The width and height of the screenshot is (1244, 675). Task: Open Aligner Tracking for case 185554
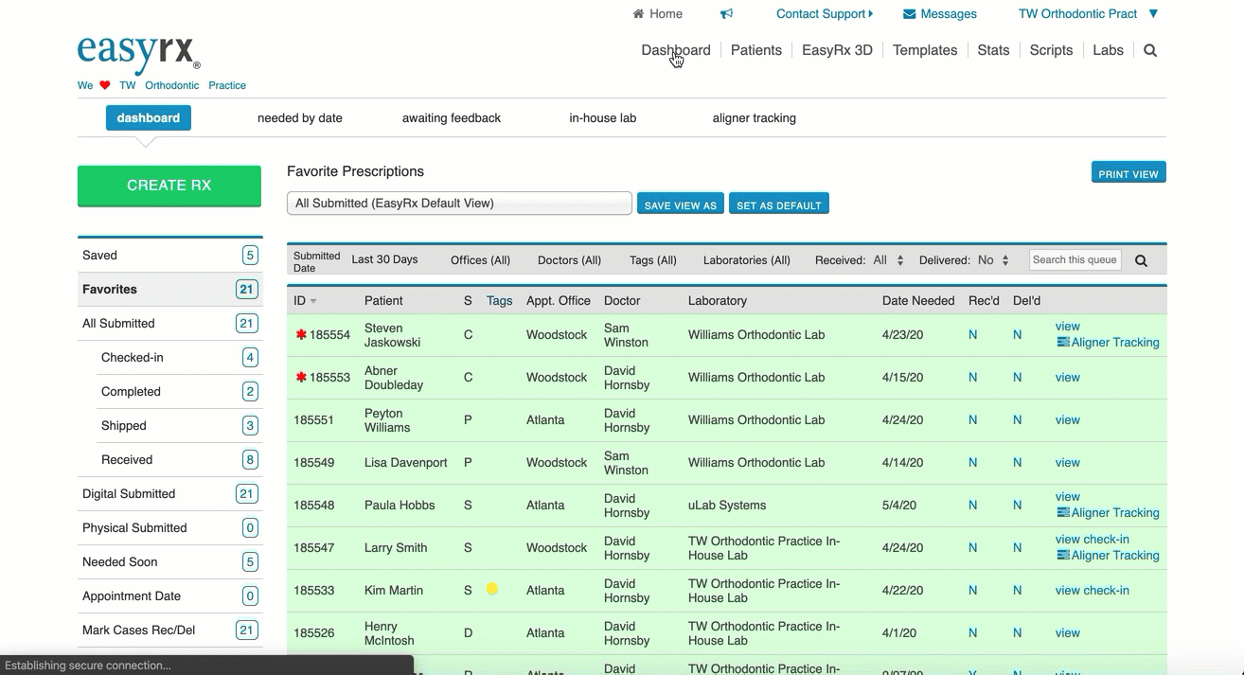click(x=1109, y=343)
